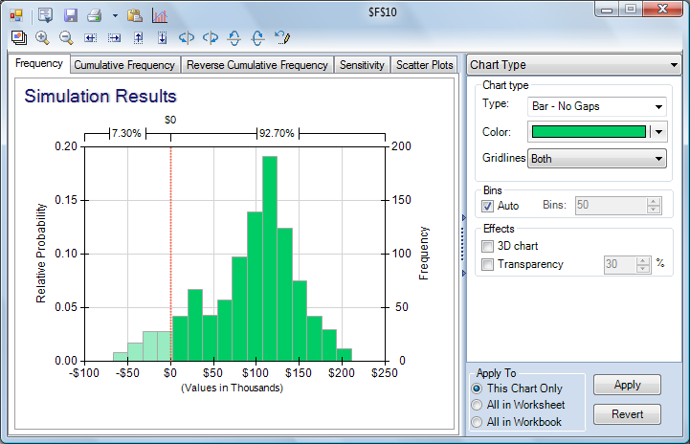The image size is (690, 444).
Task: Open the chart Type dropdown 'Bar - No Gaps'
Action: (x=597, y=106)
